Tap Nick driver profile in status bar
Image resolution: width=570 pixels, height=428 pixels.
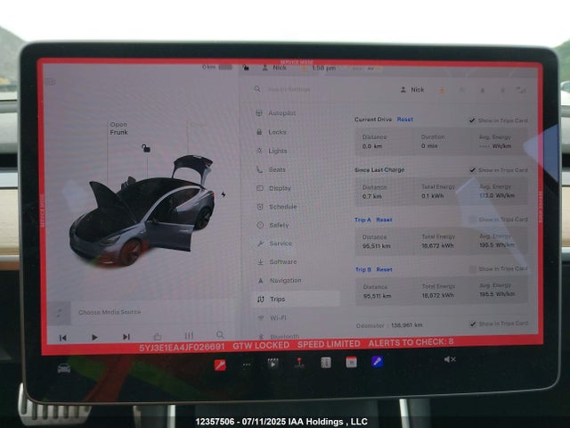(274, 68)
